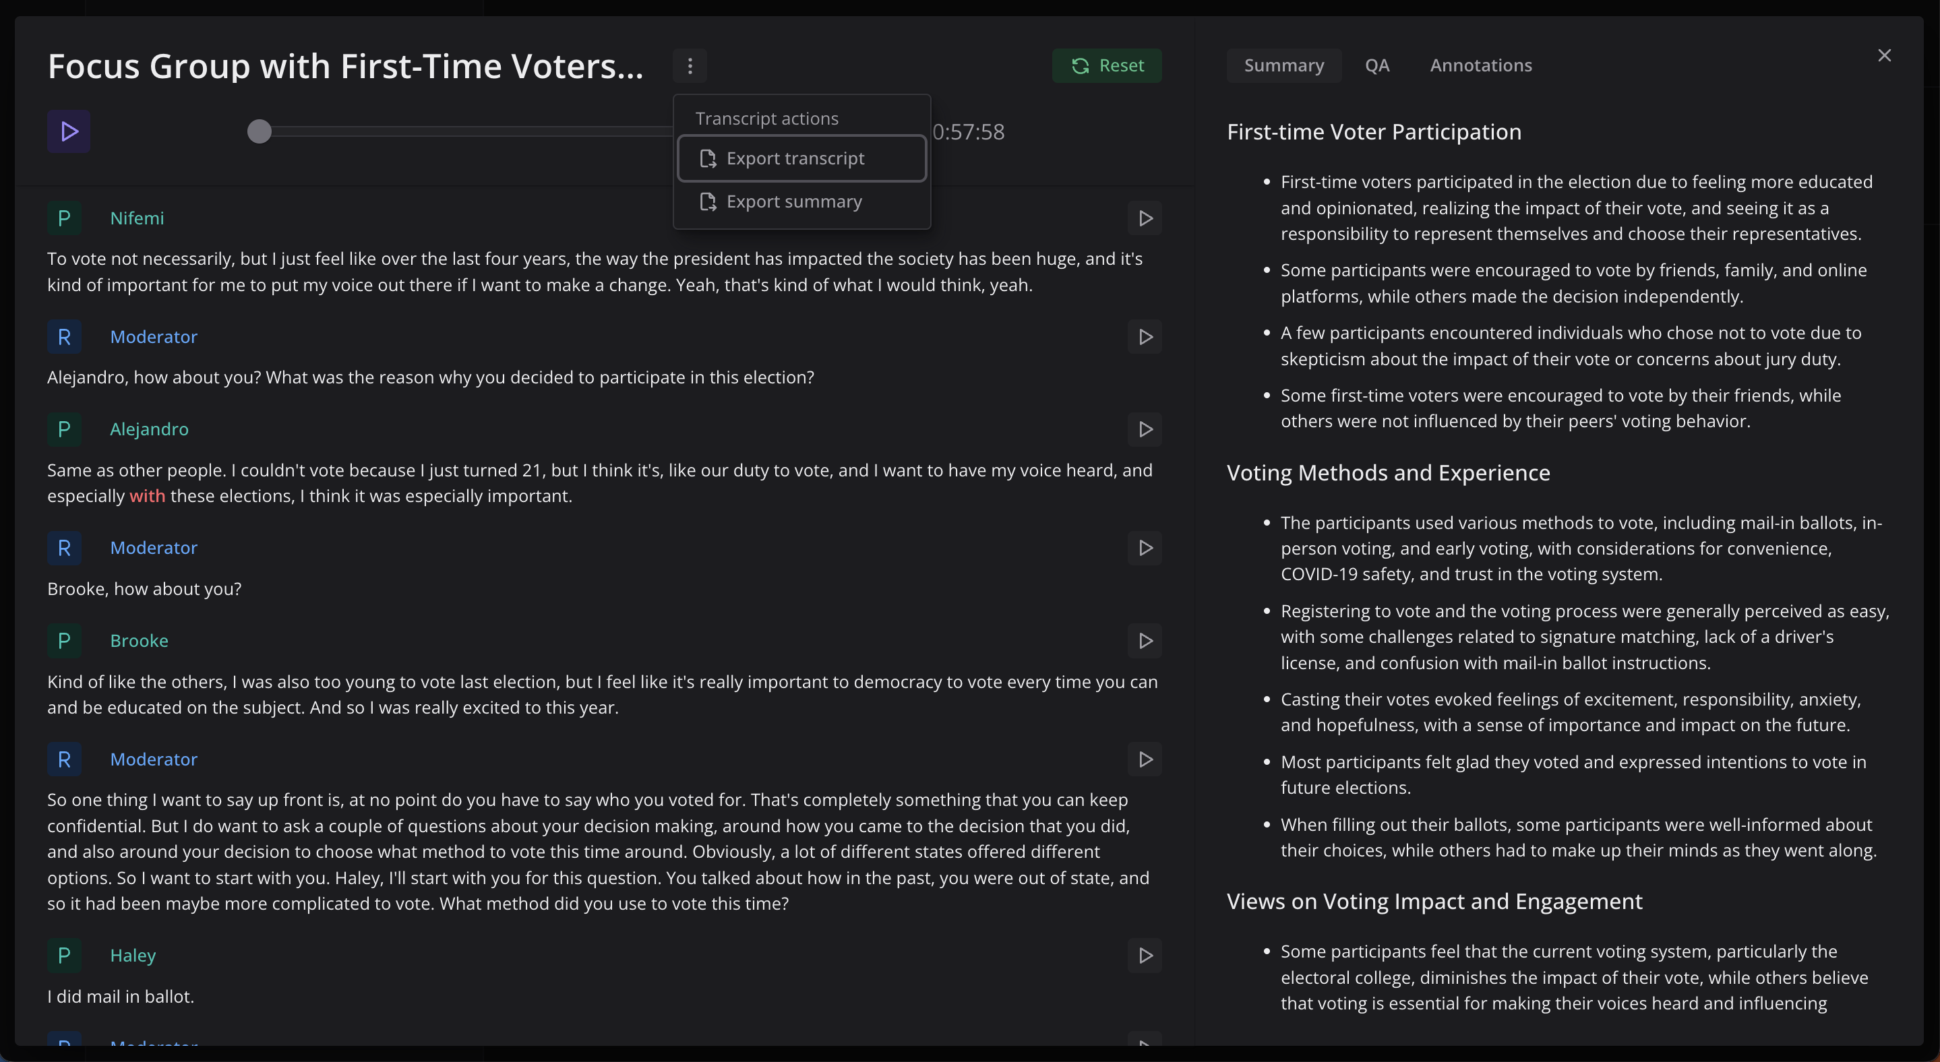The width and height of the screenshot is (1940, 1062).
Task: Click the text "Brooke, how about you?"
Action: click(144, 590)
